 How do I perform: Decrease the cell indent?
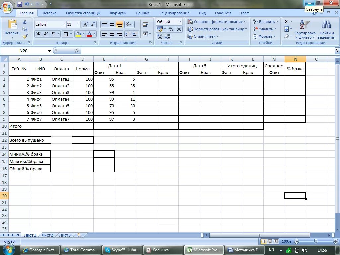click(128, 34)
